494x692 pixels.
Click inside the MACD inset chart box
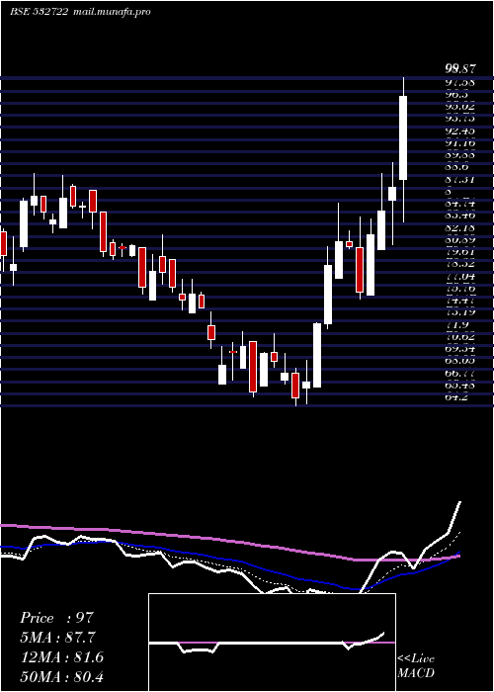272,643
